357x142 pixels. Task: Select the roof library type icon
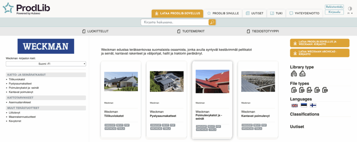[x=294, y=74]
